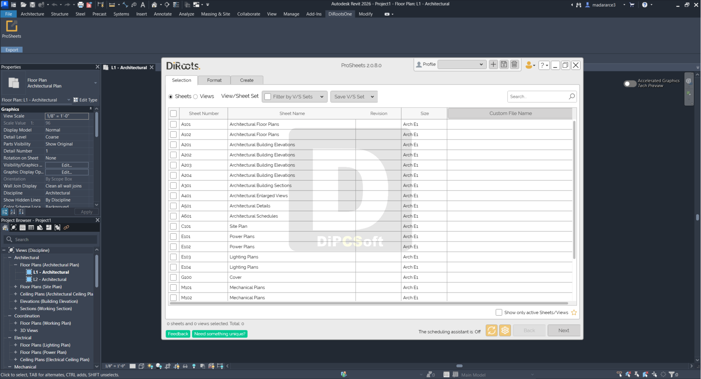The width and height of the screenshot is (701, 379).
Task: Open the ProSheets help question mark menu
Action: tap(544, 65)
